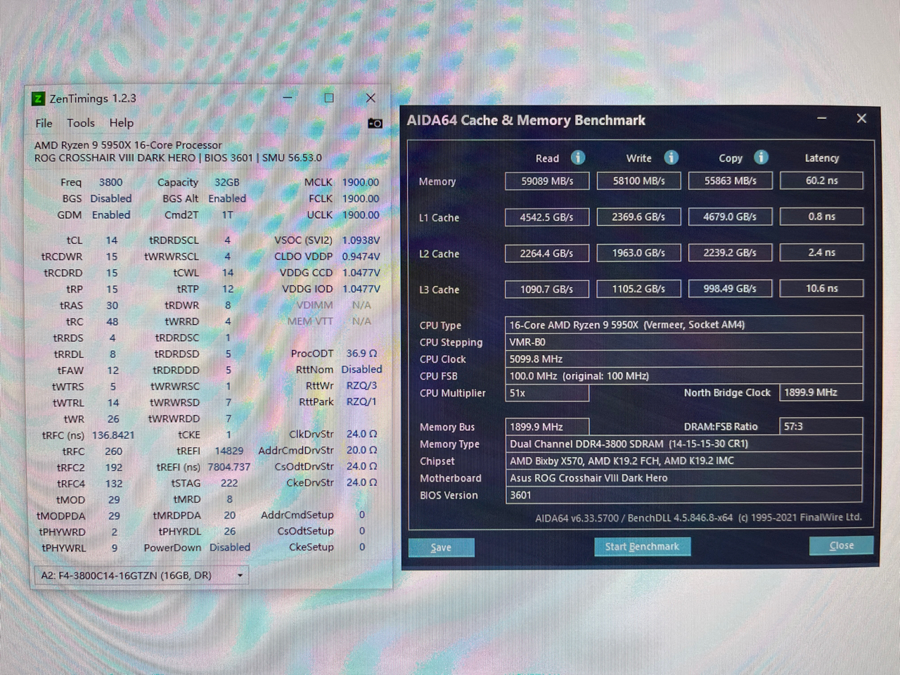Click the CPU Clock 5099.8 MHz field
Screen dimensions: 900x675
683,359
